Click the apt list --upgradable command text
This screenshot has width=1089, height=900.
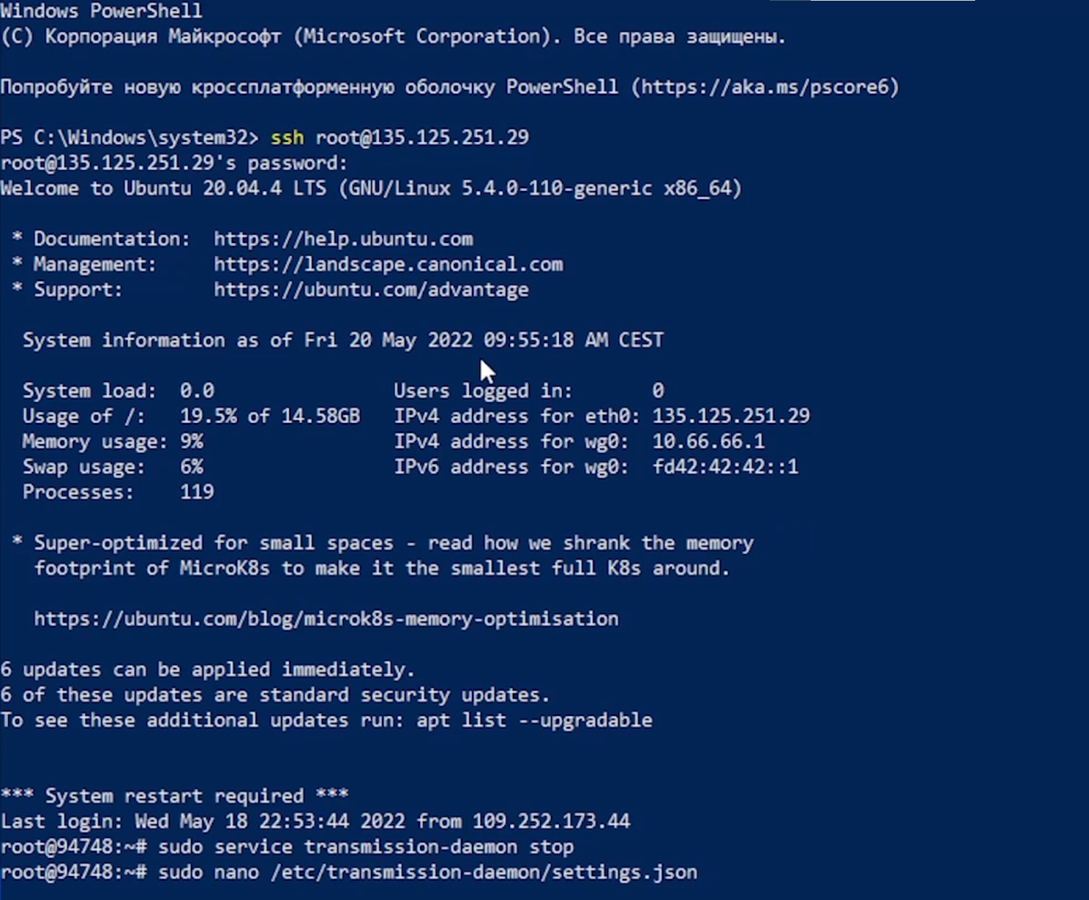coord(534,721)
